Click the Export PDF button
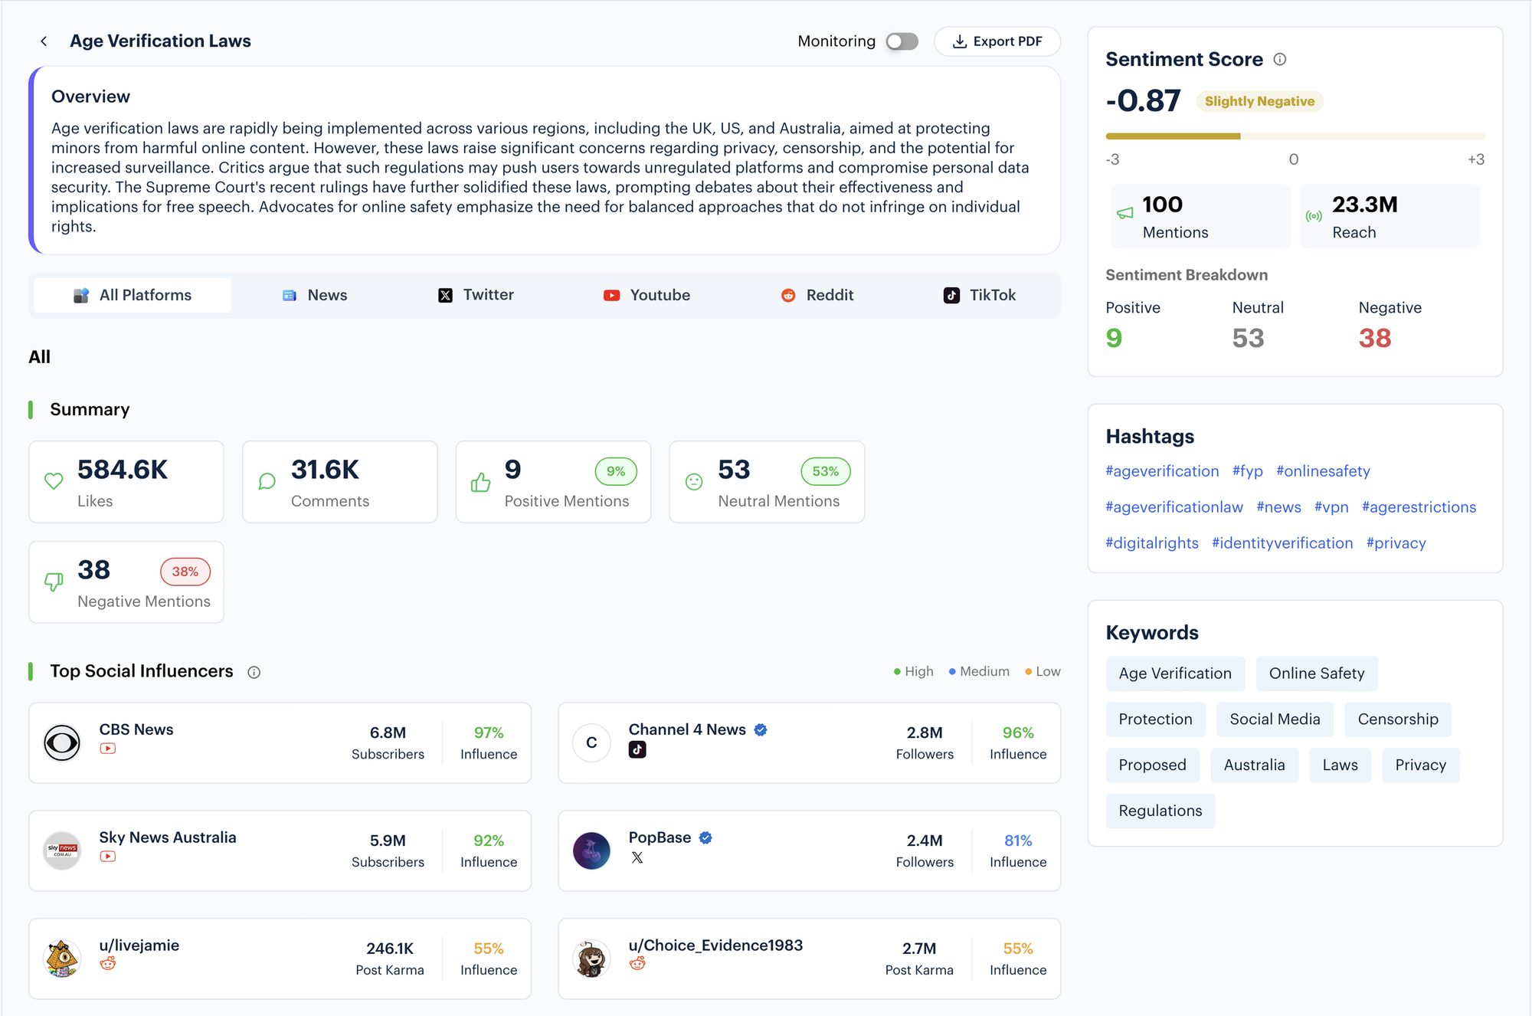 coord(997,41)
